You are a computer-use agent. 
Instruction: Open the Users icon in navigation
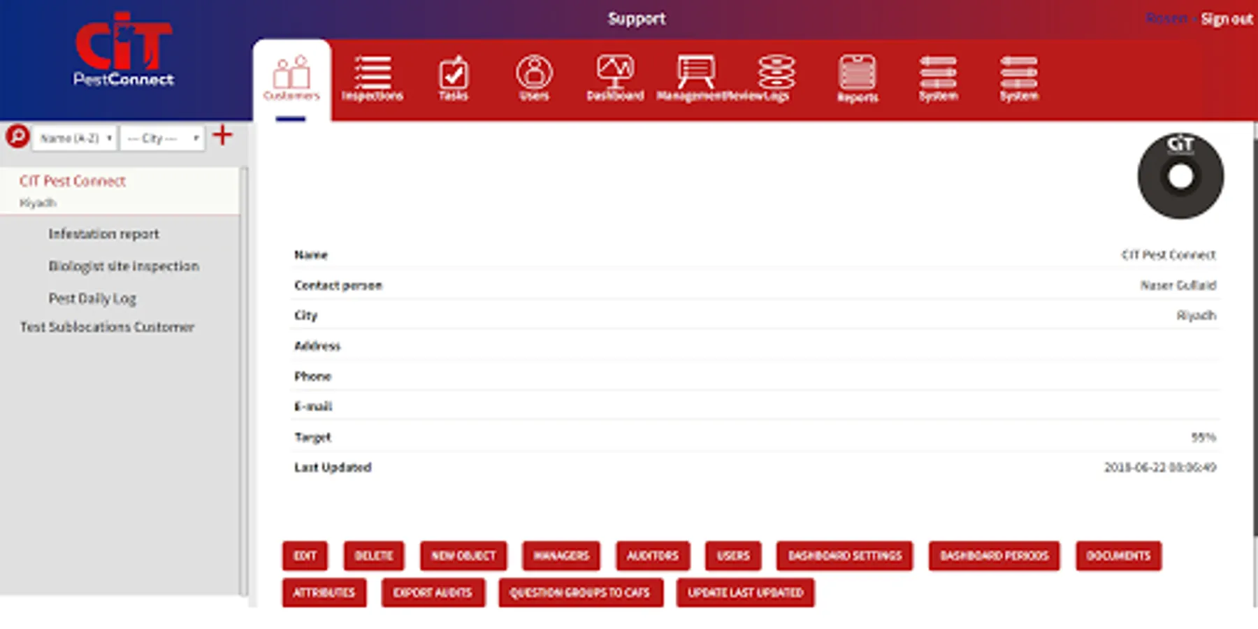pyautogui.click(x=534, y=71)
